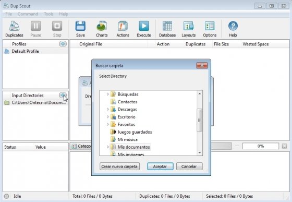
Task: Click the Help toolbar icon
Action: pyautogui.click(x=233, y=26)
